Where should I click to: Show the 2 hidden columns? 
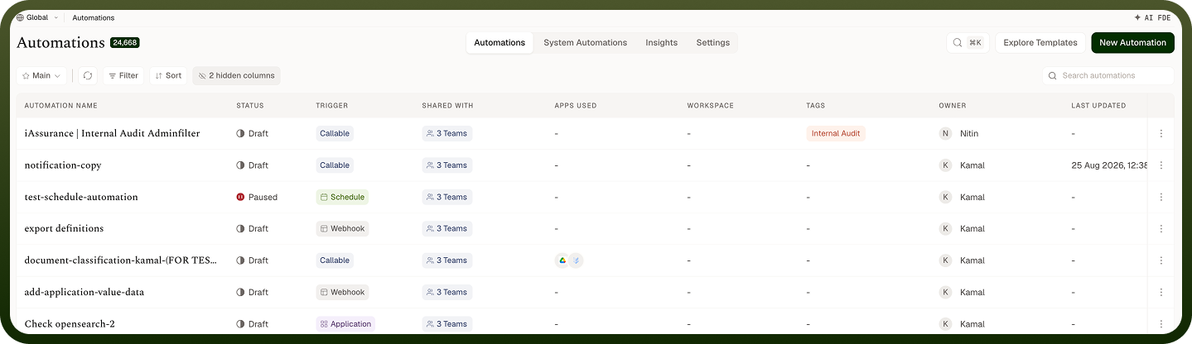(236, 75)
